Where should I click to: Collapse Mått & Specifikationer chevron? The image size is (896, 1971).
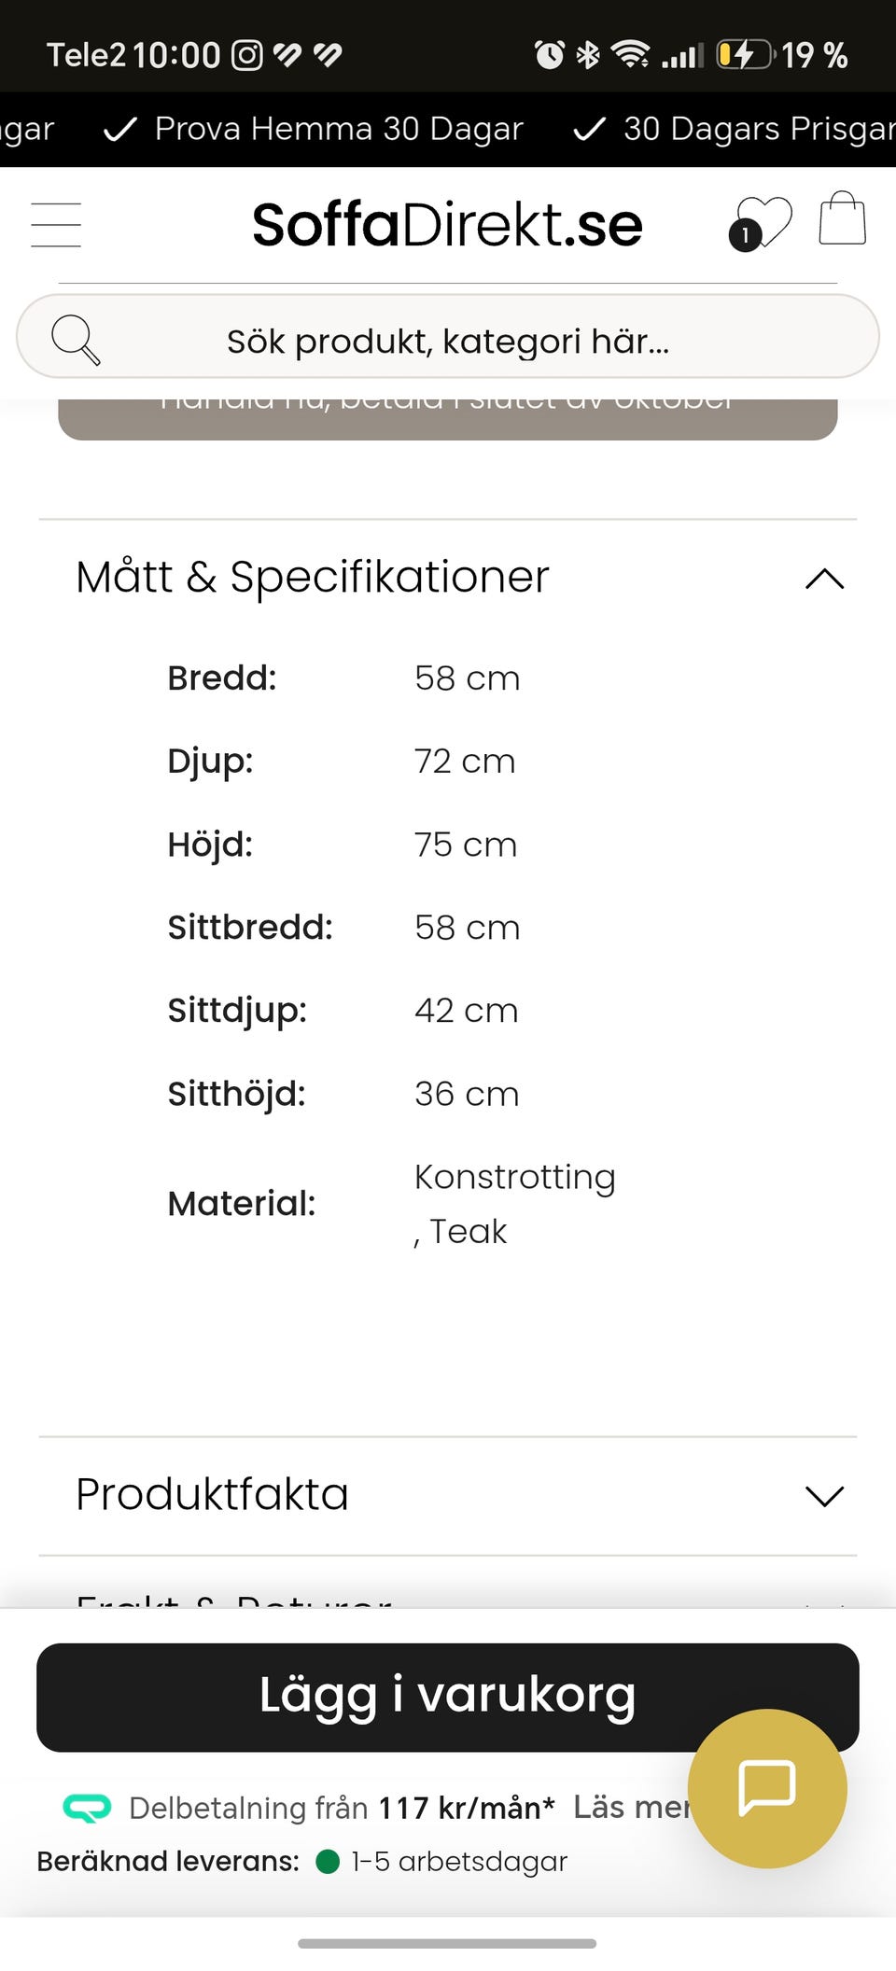825,579
